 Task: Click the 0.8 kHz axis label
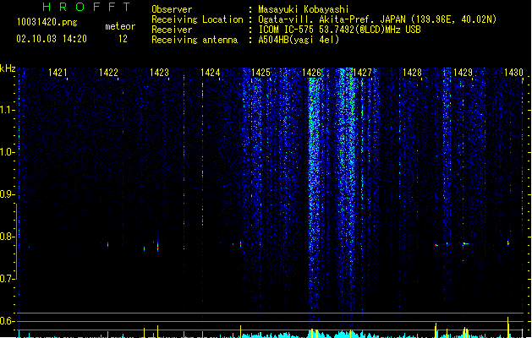pos(7,237)
